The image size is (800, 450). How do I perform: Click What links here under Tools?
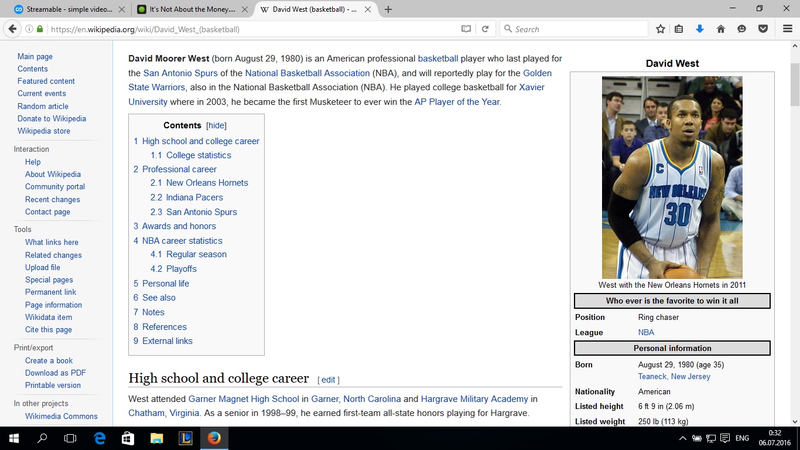52,242
